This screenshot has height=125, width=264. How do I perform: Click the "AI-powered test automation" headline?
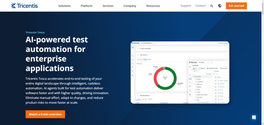coord(57,54)
